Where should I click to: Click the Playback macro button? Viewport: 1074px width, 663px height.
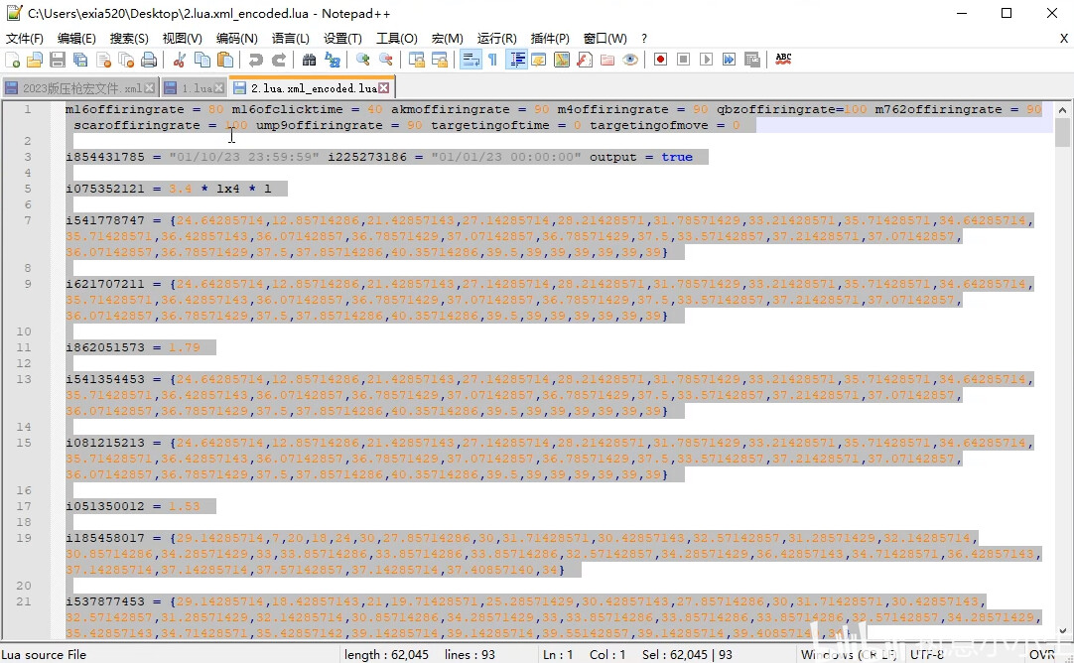(706, 60)
